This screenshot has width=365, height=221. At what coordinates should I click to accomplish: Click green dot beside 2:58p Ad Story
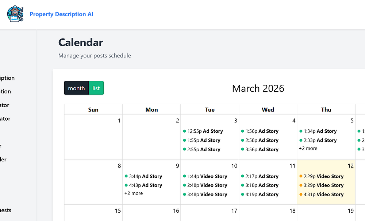[243, 140]
